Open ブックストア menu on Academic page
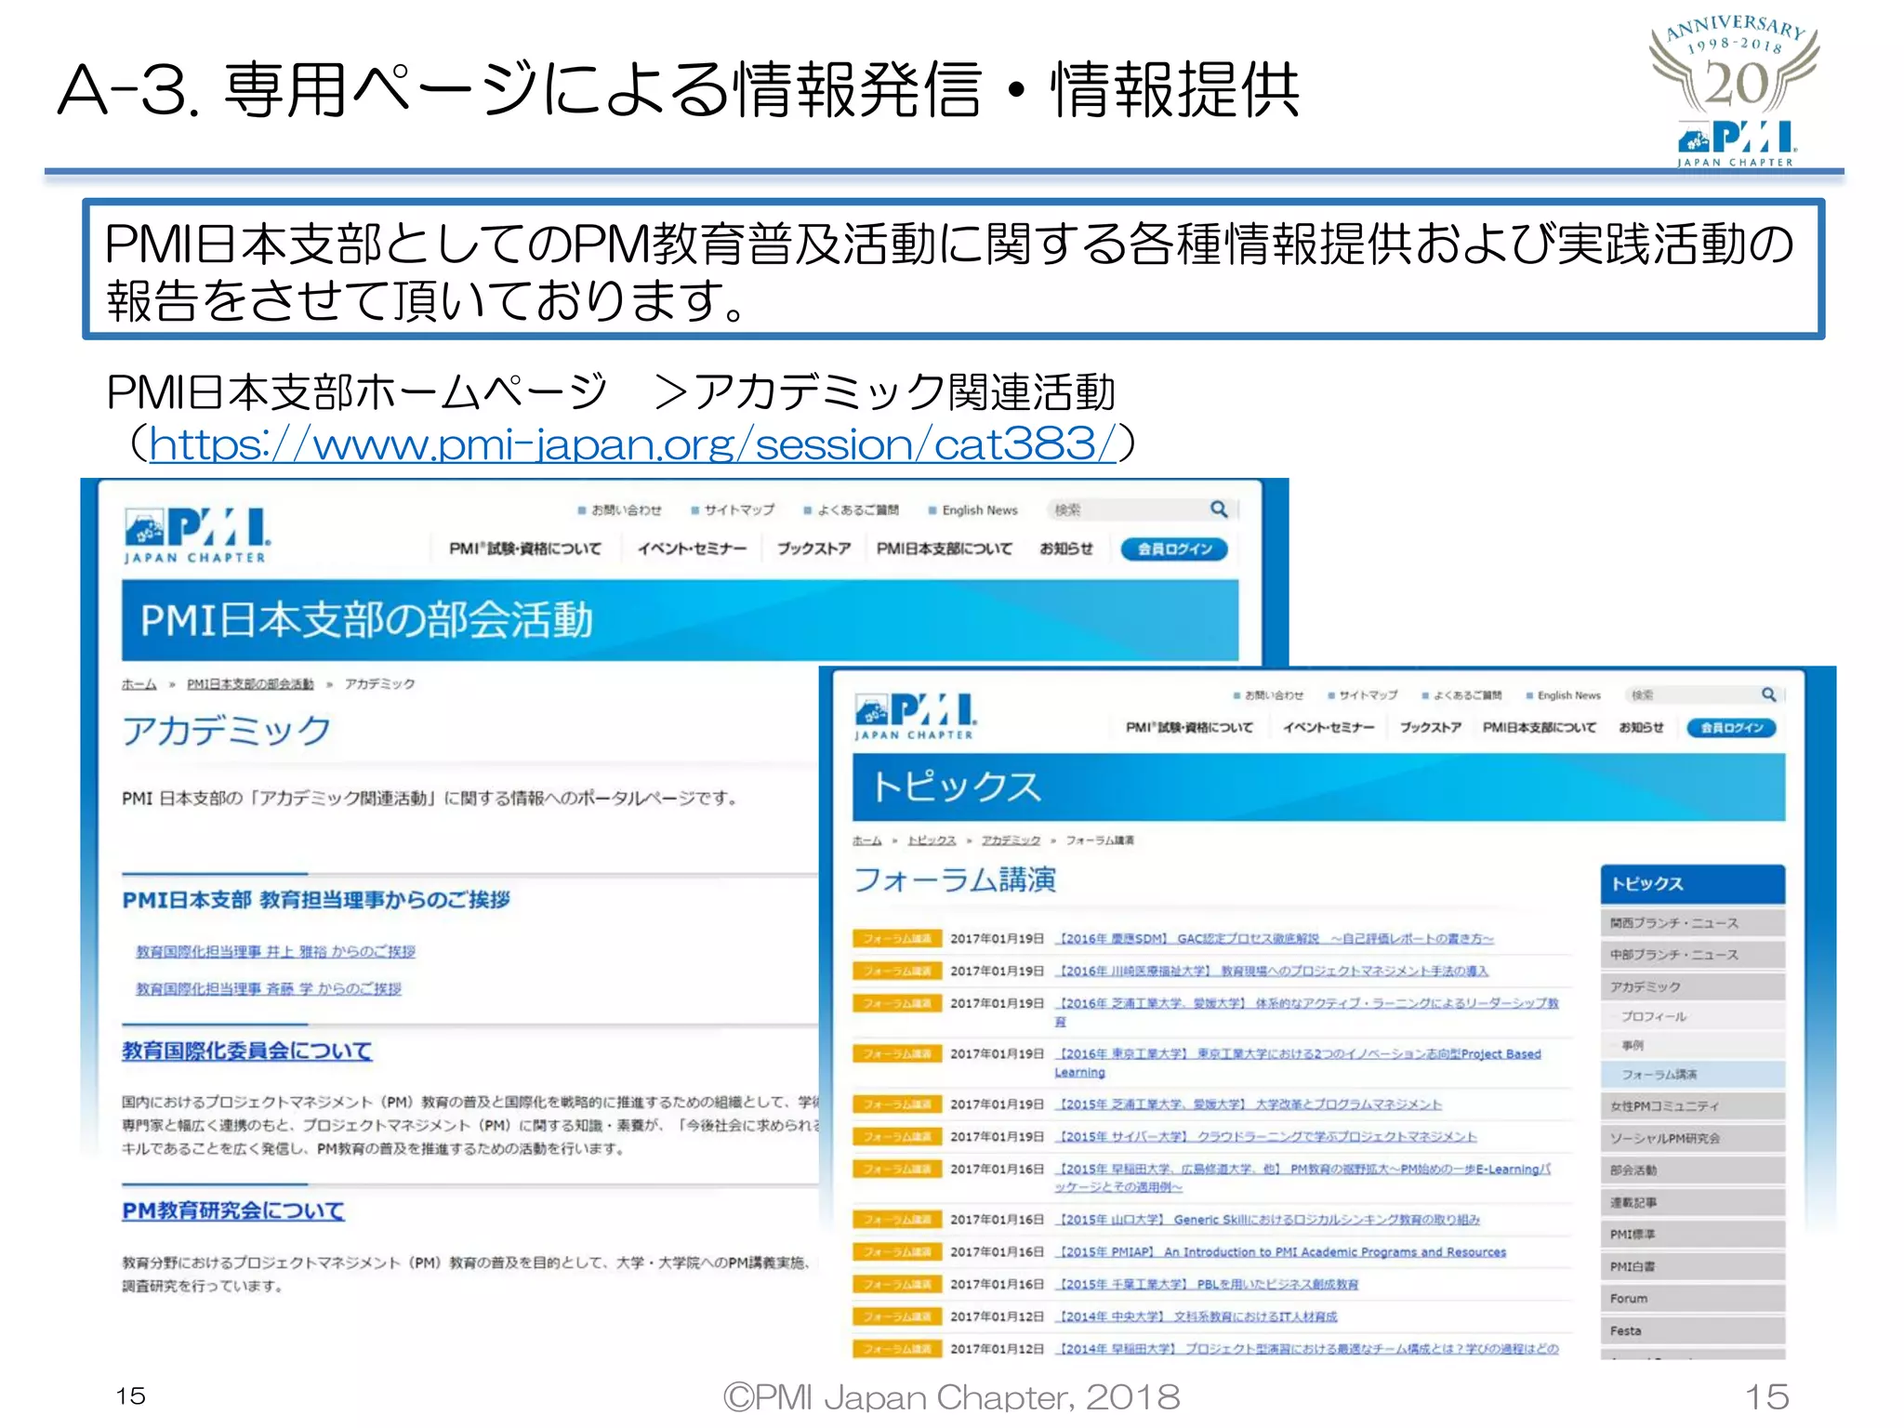 (x=813, y=549)
